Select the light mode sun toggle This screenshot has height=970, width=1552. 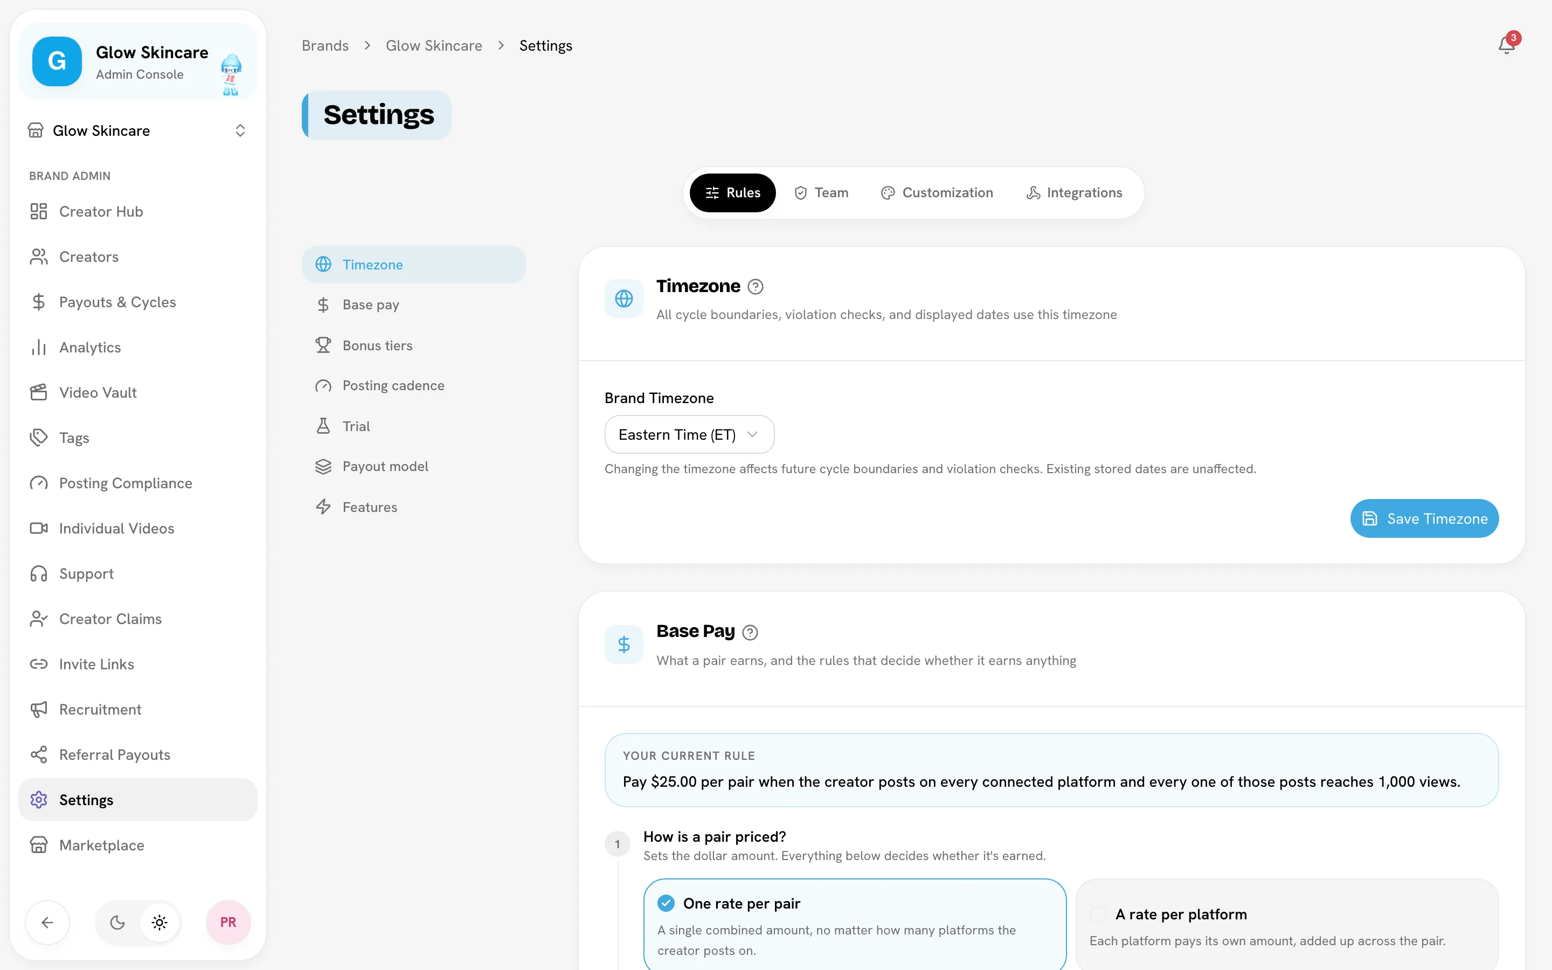[x=160, y=923]
